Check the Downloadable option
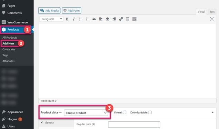The height and width of the screenshot is (129, 219). pyautogui.click(x=150, y=112)
